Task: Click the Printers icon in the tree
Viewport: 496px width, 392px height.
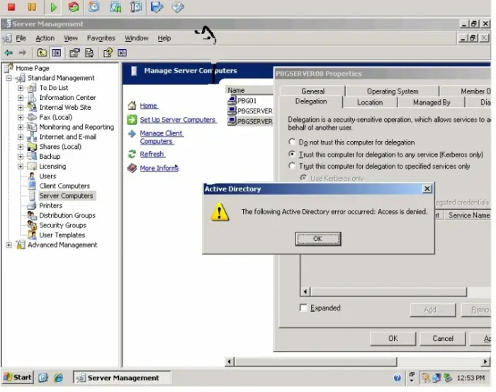Action: click(x=32, y=206)
